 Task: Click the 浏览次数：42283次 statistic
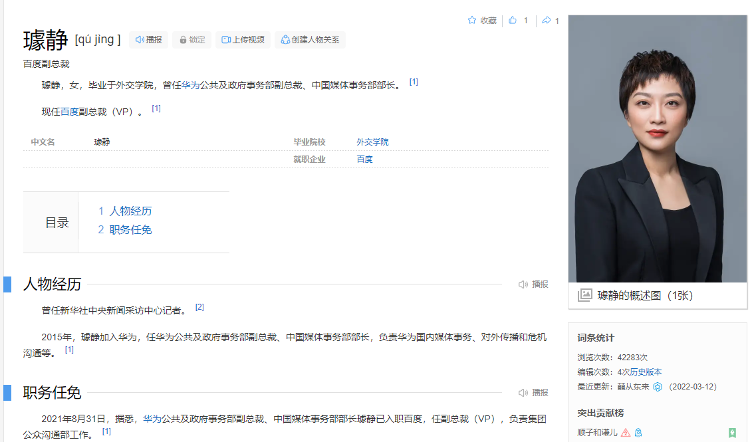coord(612,358)
